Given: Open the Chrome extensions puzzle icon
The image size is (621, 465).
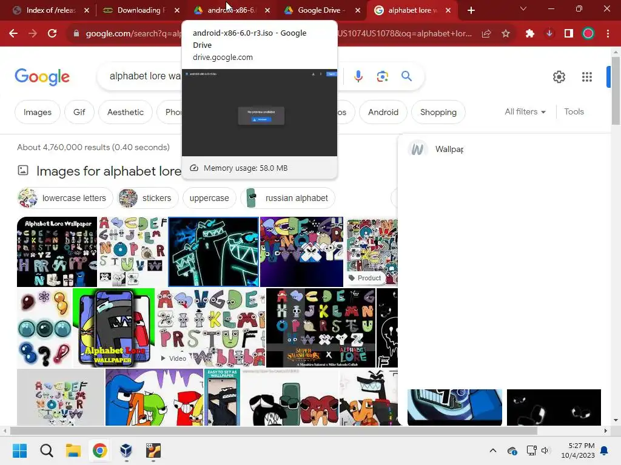Looking at the screenshot, I should coord(530,34).
